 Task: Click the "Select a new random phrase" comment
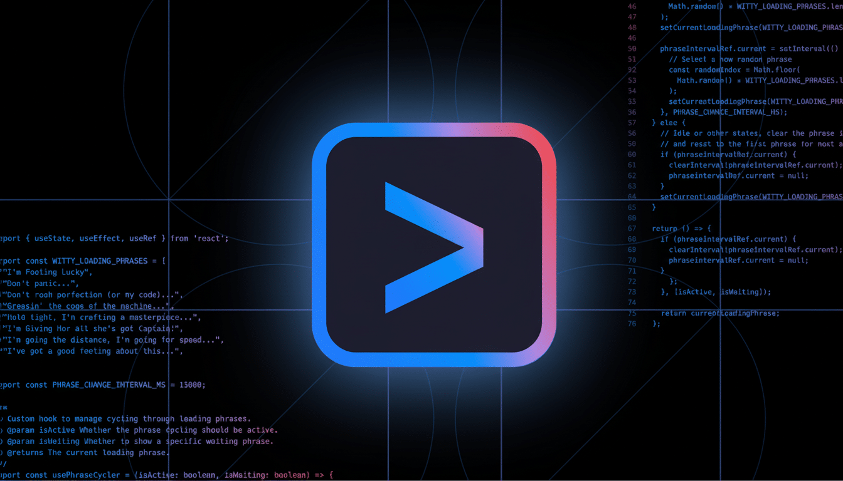[730, 59]
